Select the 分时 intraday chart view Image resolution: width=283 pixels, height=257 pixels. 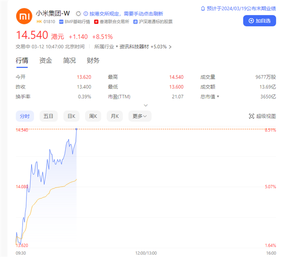tap(25, 116)
